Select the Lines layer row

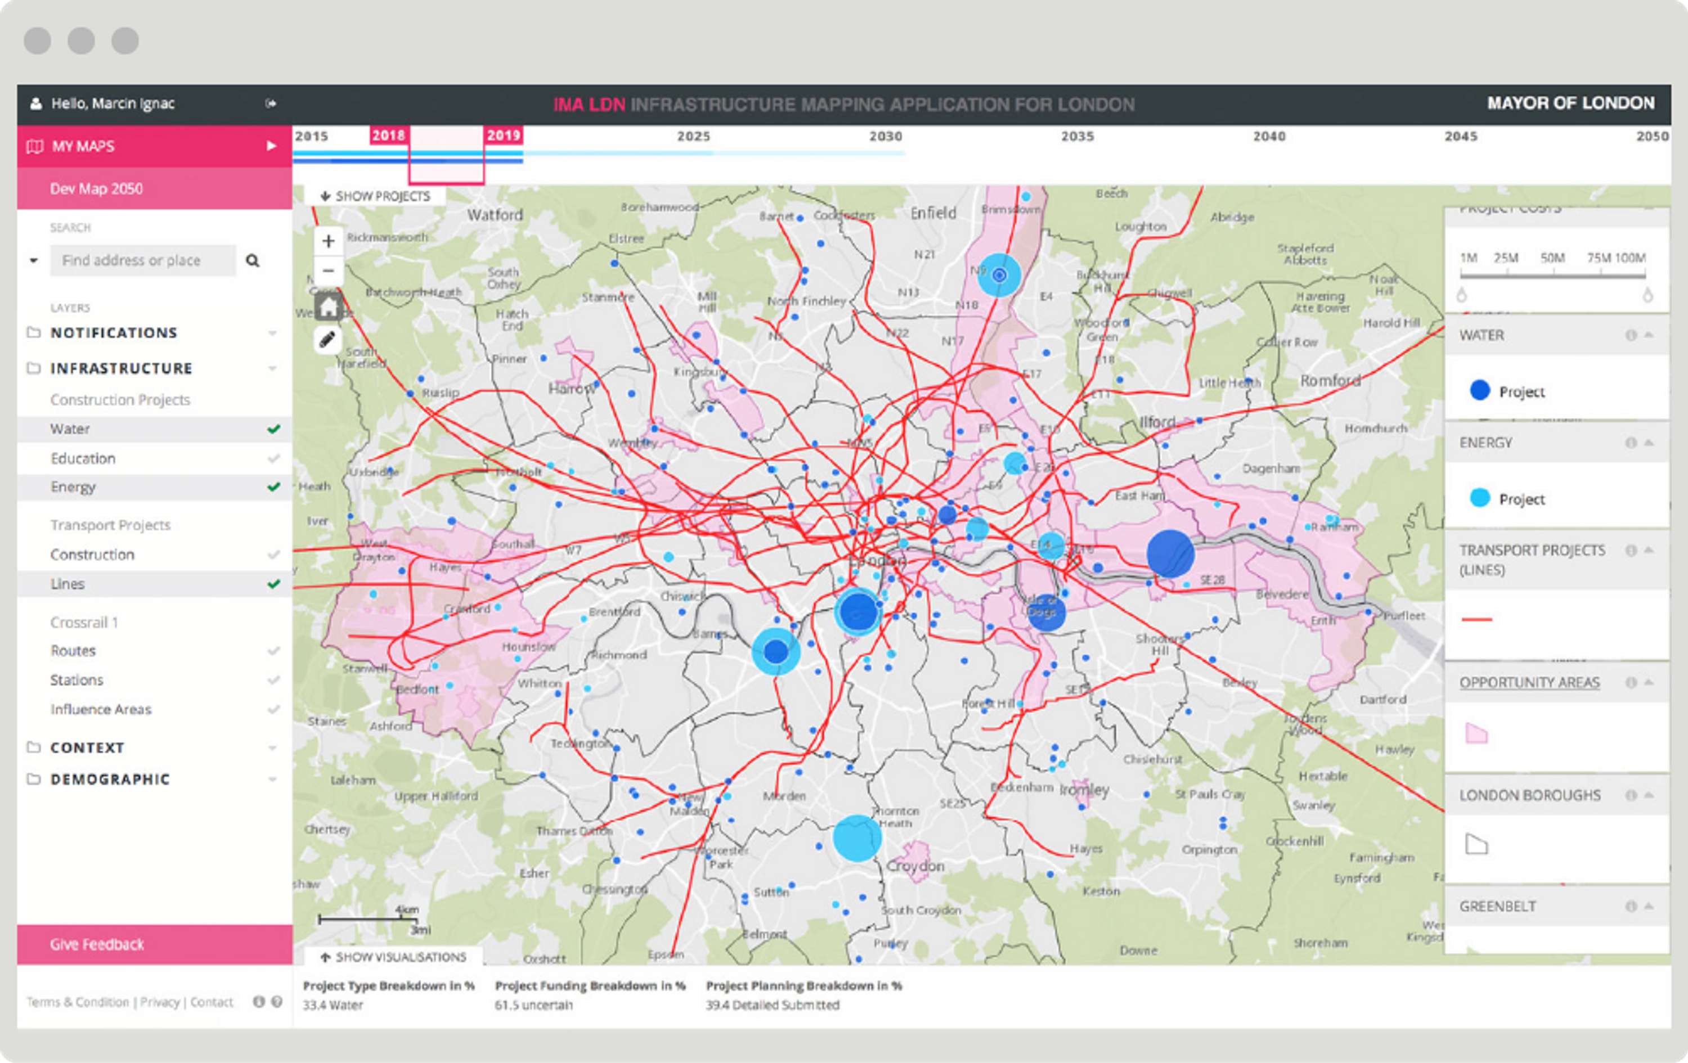(x=154, y=584)
